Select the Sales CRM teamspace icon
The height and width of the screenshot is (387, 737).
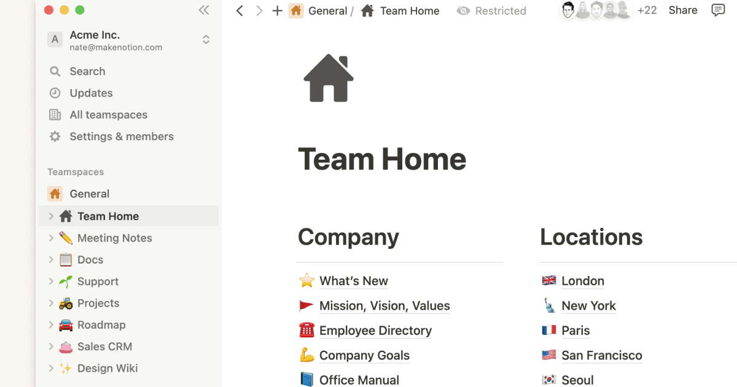tap(67, 346)
